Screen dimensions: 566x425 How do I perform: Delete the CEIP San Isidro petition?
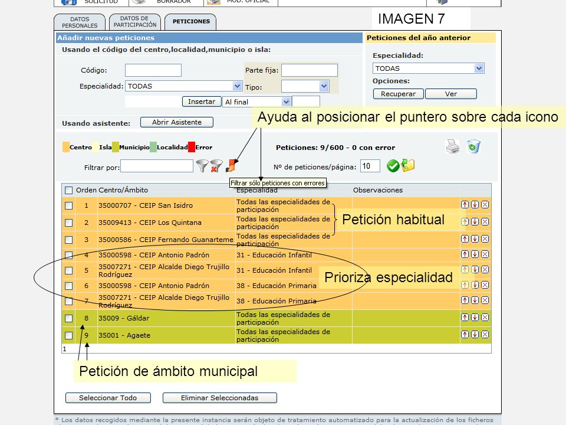point(485,205)
